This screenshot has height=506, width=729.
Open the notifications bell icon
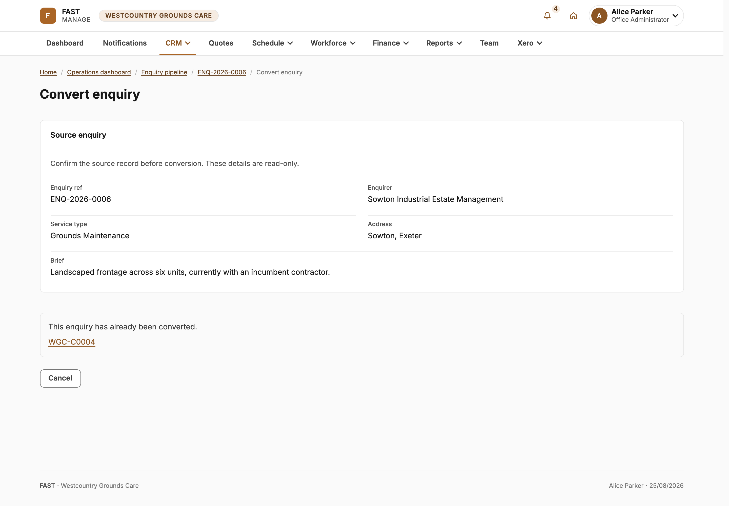547,15
